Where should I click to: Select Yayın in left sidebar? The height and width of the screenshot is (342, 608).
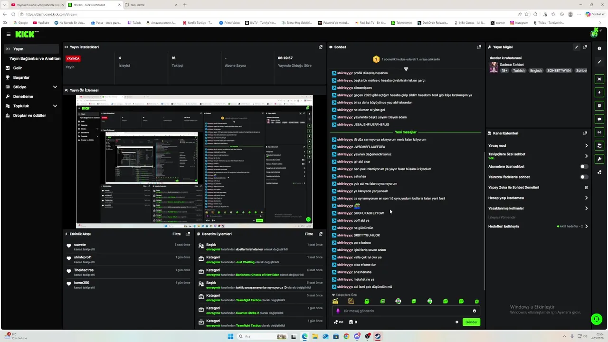[31, 49]
